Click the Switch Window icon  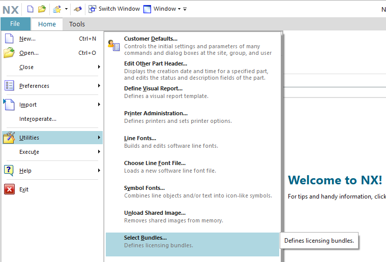click(92, 9)
